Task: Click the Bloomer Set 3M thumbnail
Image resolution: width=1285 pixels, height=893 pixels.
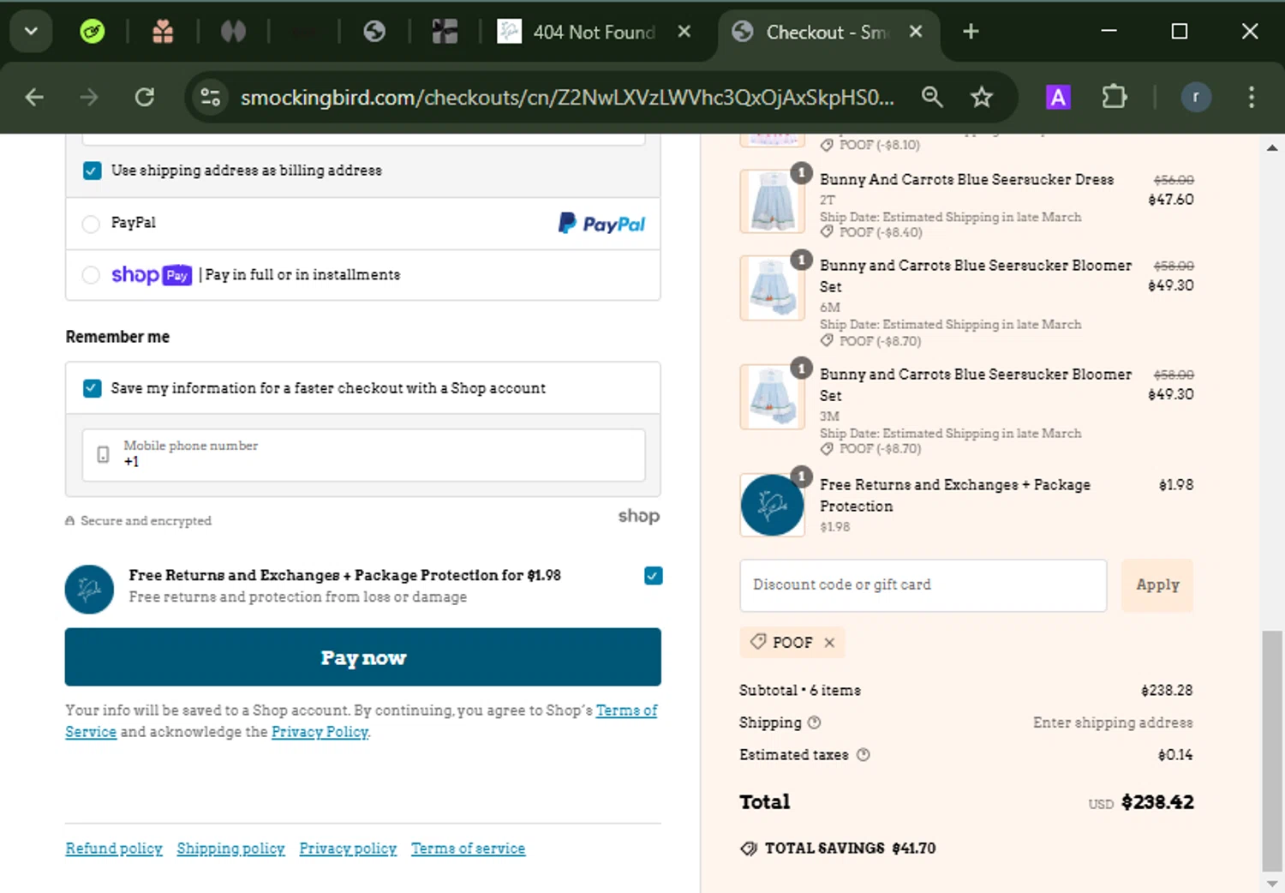Action: (772, 397)
